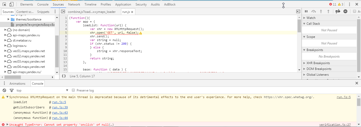Switch to Content scripts navigator tab

coord(25,12)
